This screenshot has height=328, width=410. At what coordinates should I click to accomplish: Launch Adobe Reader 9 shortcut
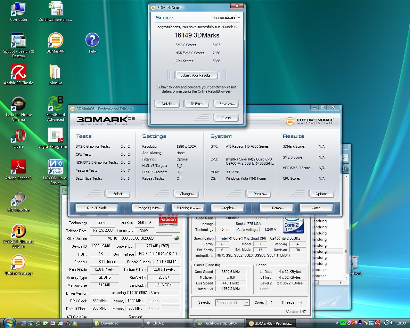point(18,169)
